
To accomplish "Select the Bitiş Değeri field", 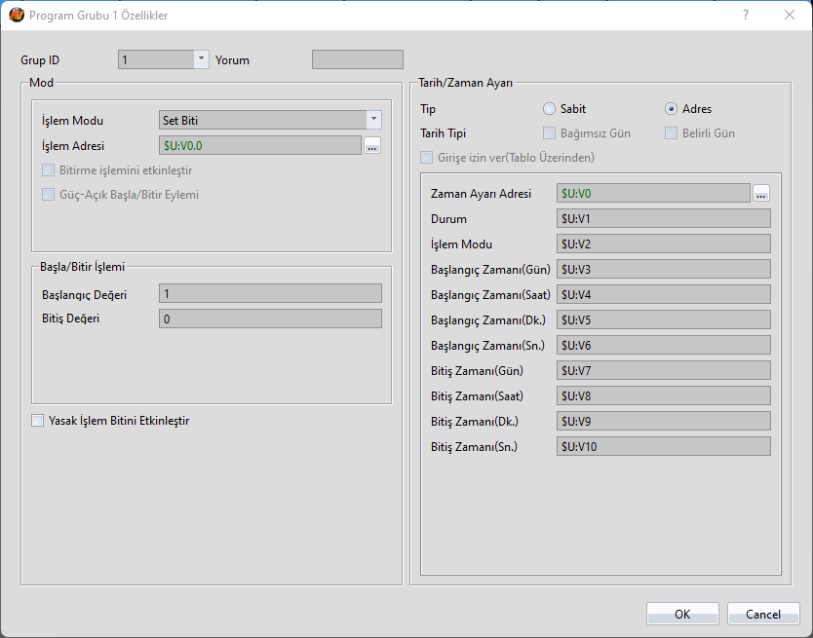I will [x=270, y=319].
